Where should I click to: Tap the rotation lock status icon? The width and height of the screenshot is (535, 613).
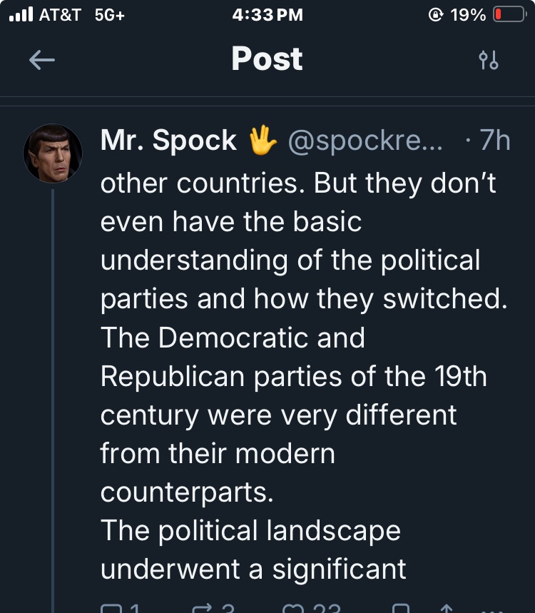[435, 15]
